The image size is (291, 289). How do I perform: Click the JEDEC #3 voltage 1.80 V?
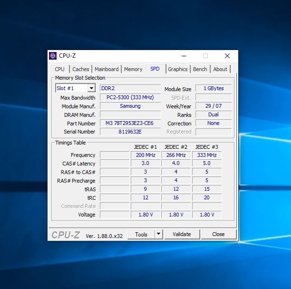[207, 215]
